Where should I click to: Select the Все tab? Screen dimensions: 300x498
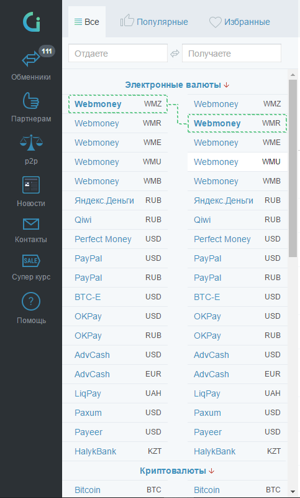pos(87,22)
